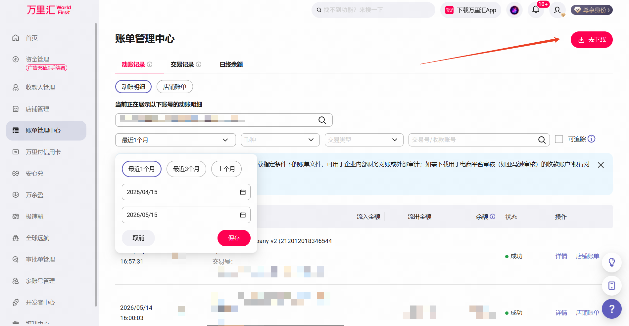Open the purple question mark help button
This screenshot has height=326, width=629.
pyautogui.click(x=612, y=309)
